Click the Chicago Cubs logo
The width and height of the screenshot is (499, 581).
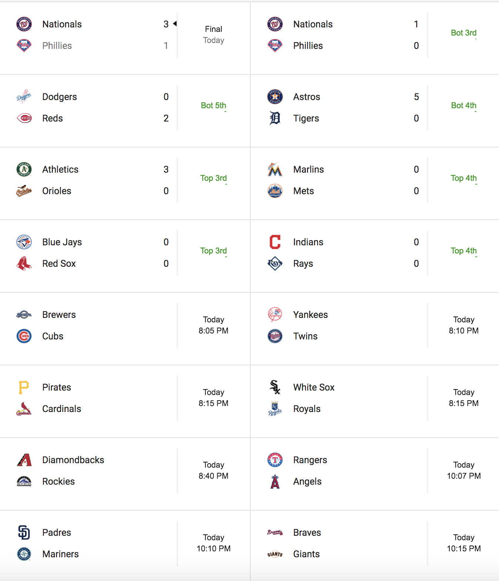click(x=24, y=336)
